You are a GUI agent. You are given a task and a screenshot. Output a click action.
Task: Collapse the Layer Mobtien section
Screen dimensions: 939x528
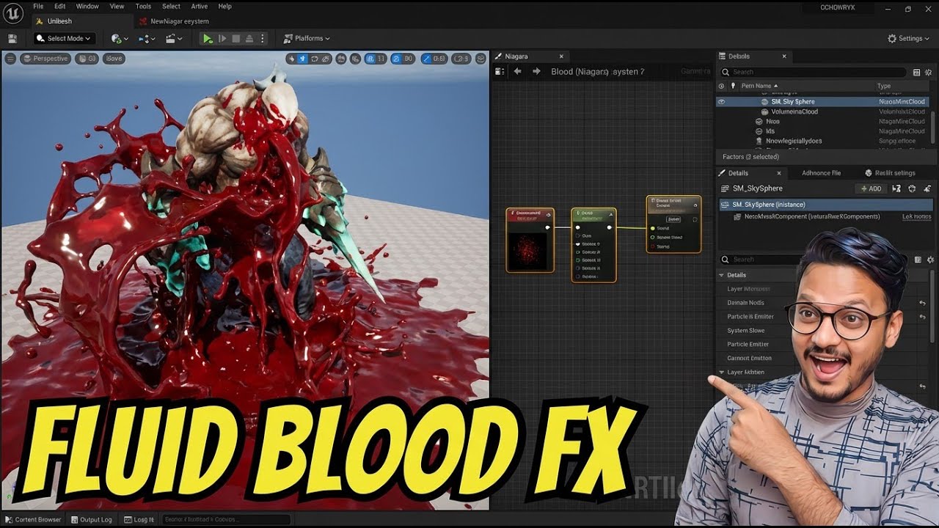tap(721, 373)
